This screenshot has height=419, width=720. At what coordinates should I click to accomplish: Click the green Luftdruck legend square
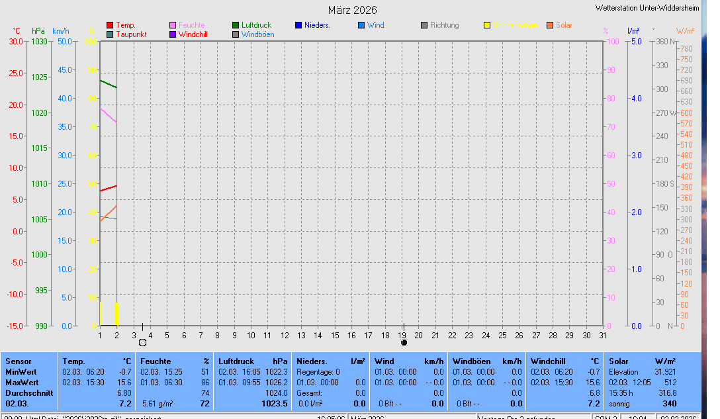pos(236,25)
